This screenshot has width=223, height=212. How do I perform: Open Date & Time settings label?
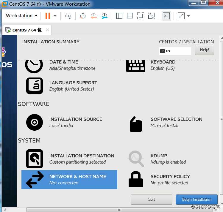coord(64,62)
